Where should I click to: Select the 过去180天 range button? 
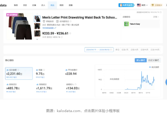pos(155,50)
